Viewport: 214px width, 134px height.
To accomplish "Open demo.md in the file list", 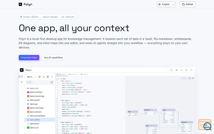I will [40, 88].
